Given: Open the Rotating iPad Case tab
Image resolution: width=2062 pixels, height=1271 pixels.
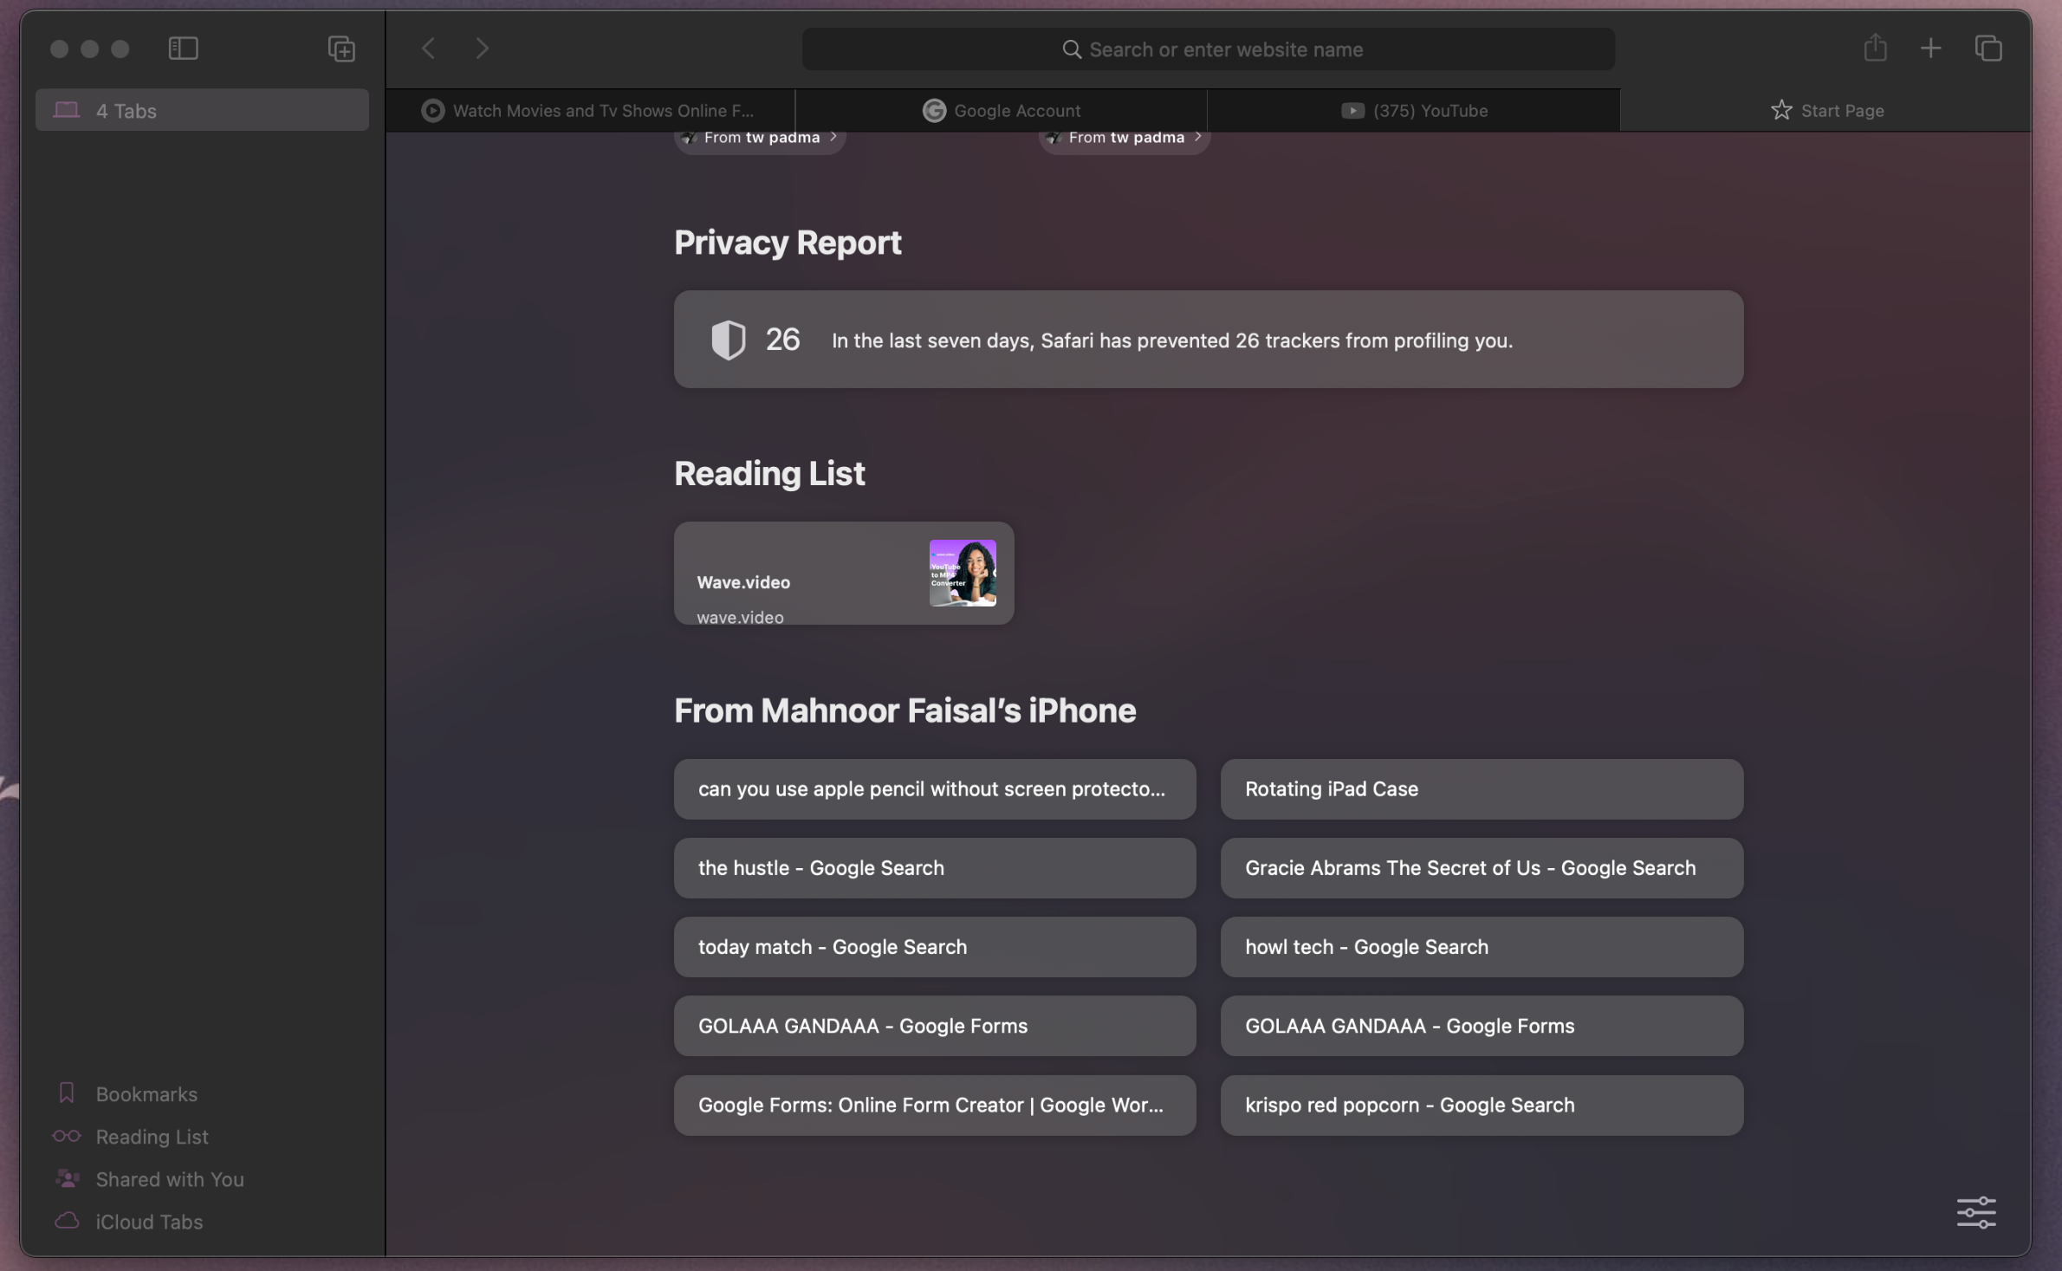Looking at the screenshot, I should [x=1482, y=789].
